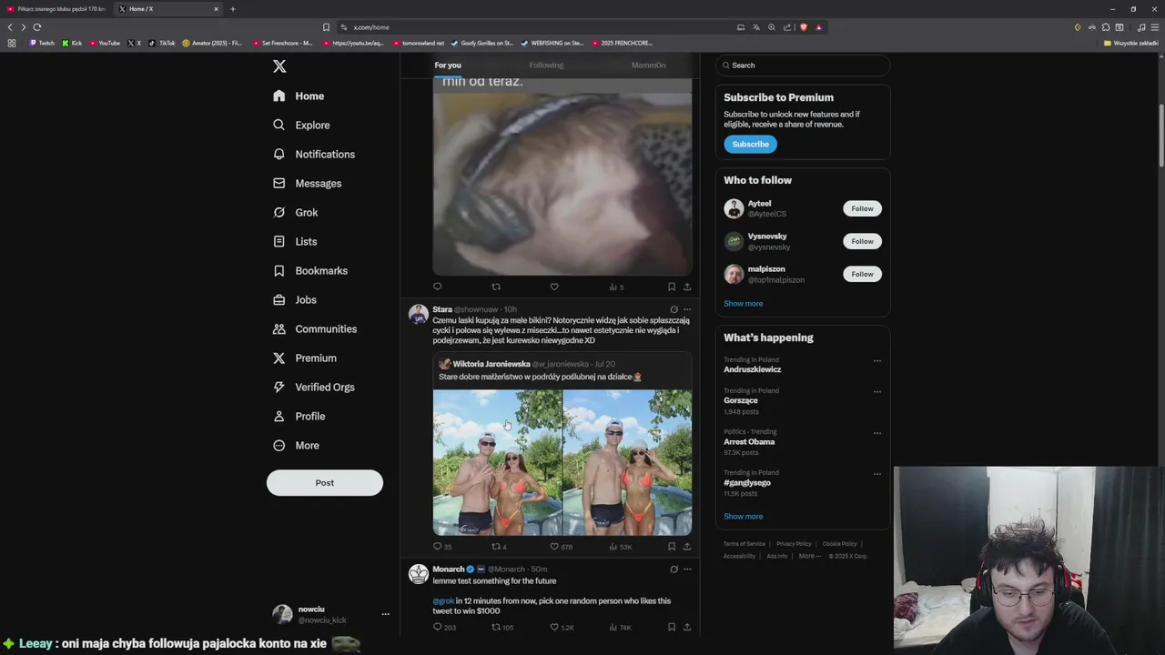
Task: Click the browser reload icon
Action: [x=37, y=27]
